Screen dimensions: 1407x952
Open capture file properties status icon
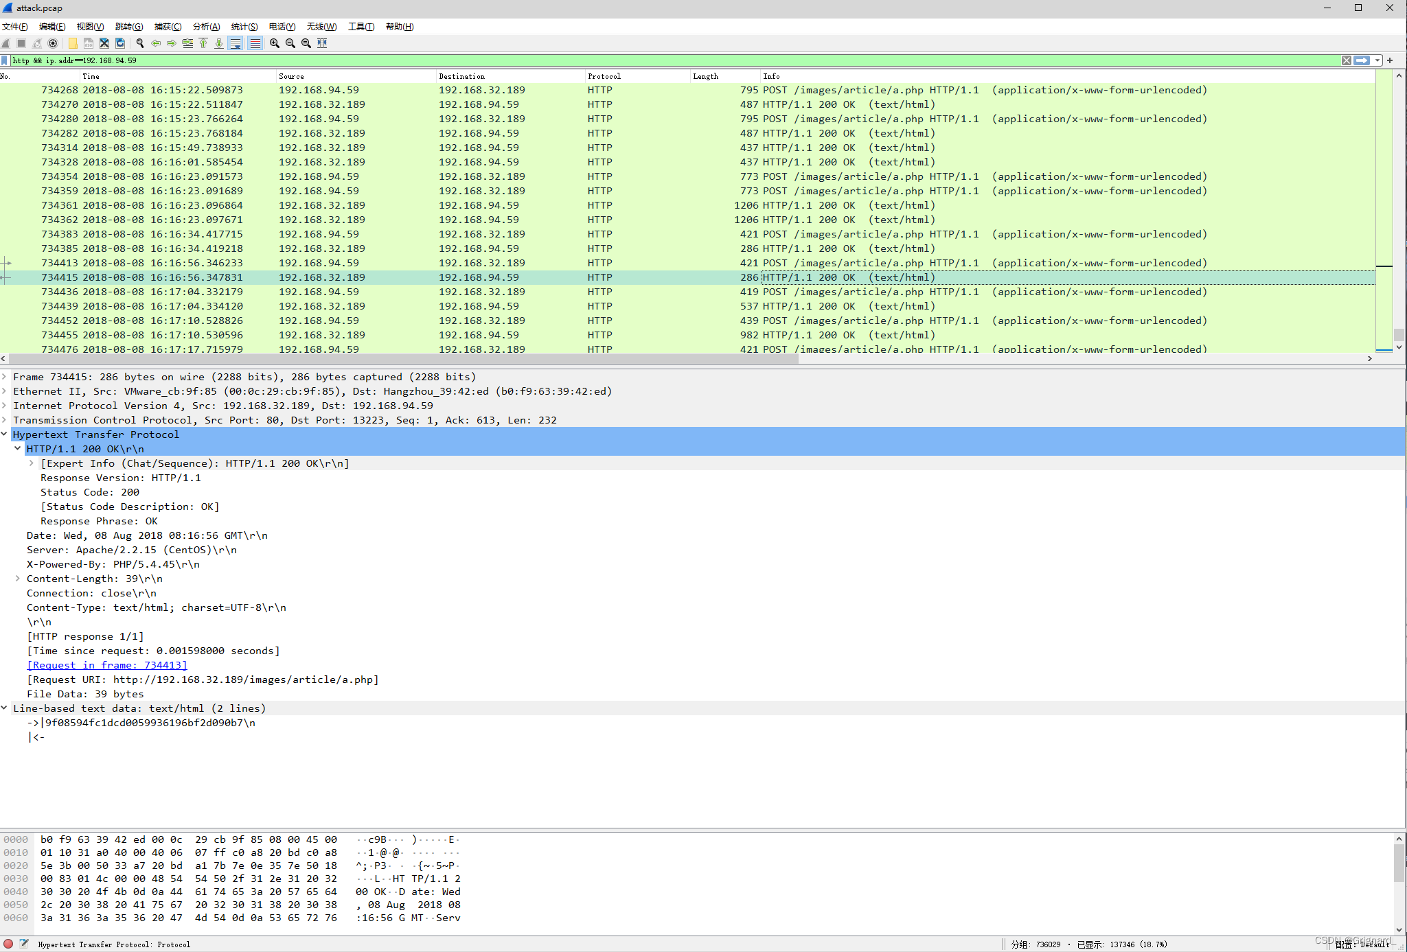[24, 944]
